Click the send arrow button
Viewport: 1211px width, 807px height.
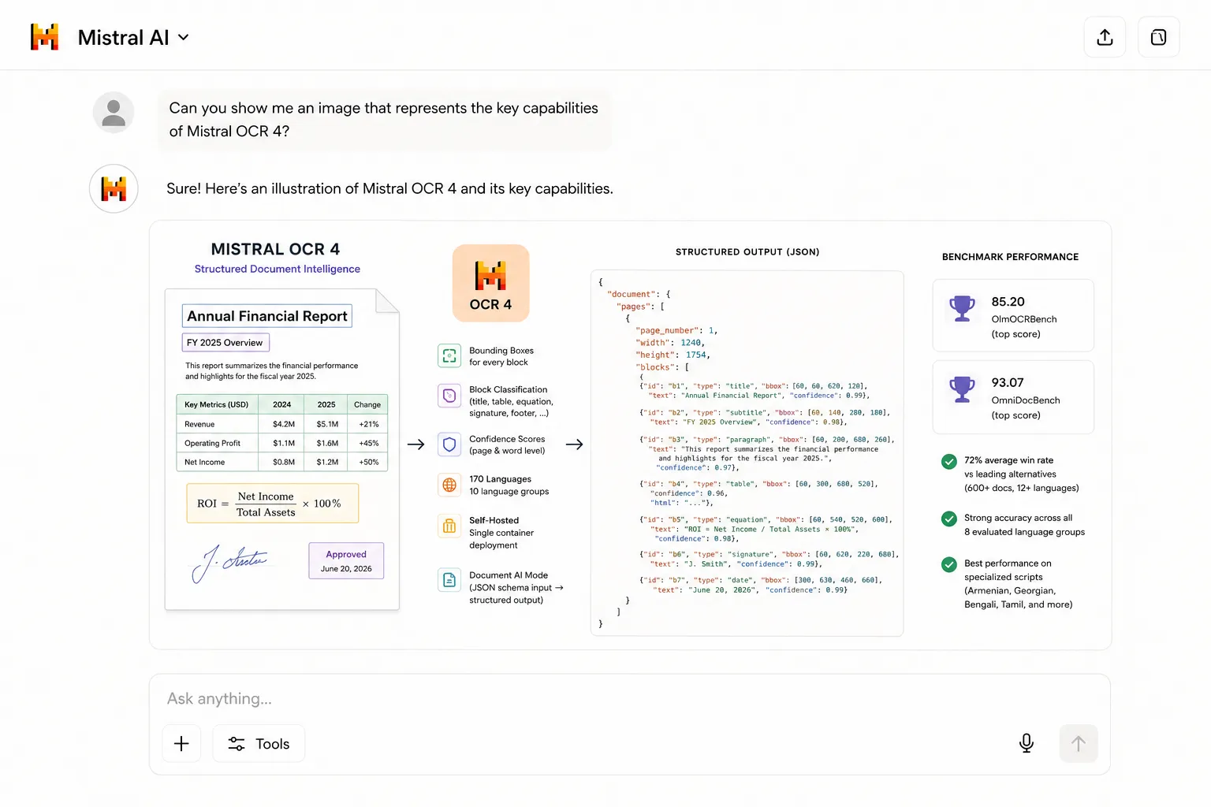(1079, 743)
